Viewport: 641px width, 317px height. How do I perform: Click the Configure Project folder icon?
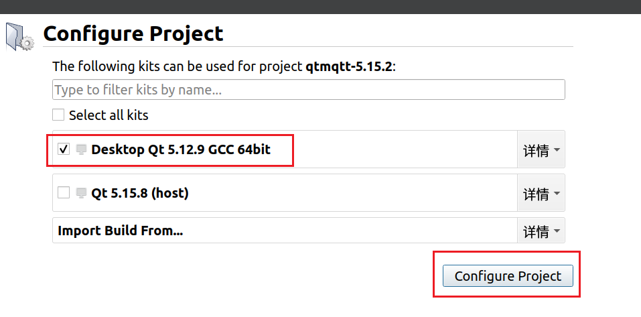(x=19, y=38)
